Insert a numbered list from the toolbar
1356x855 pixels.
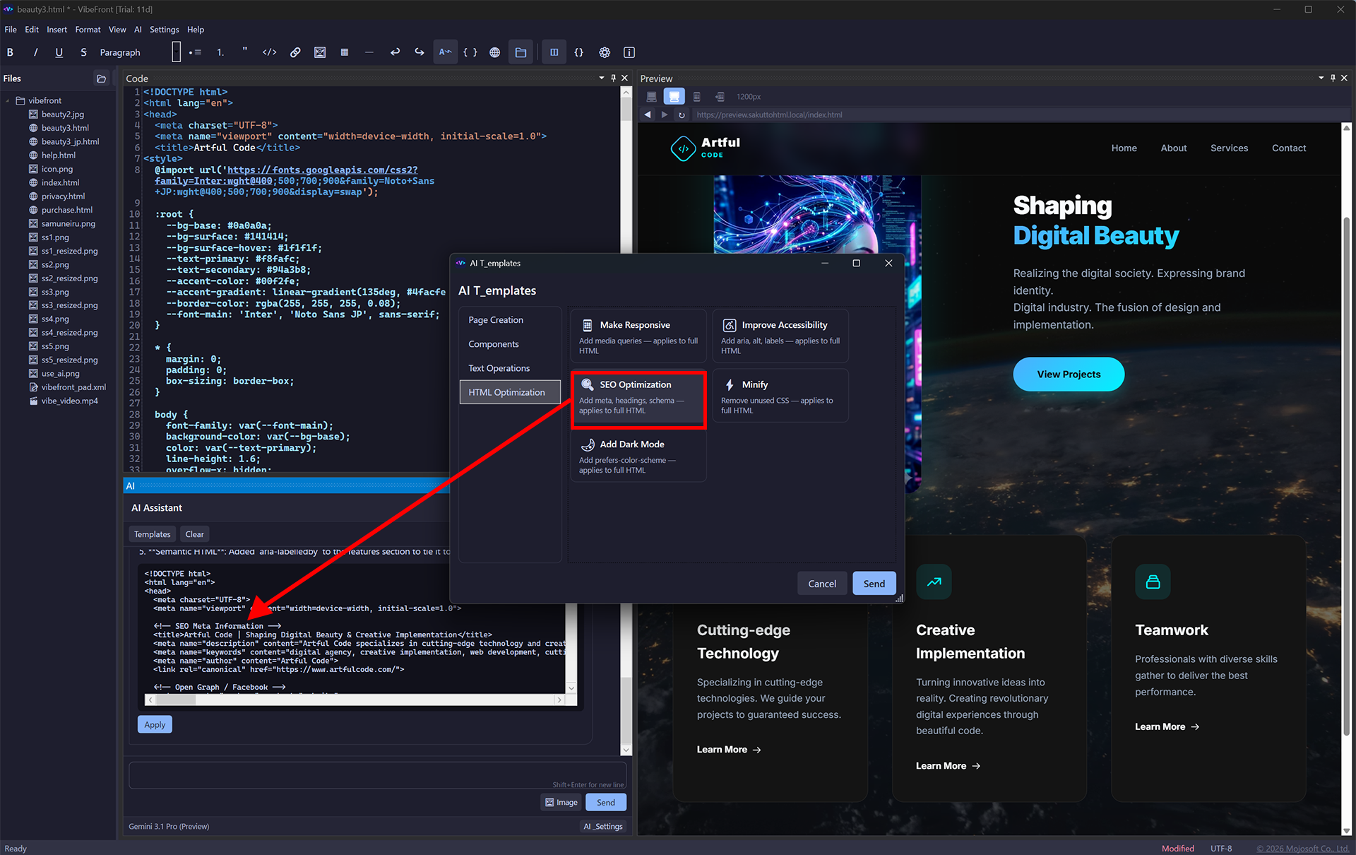point(220,52)
